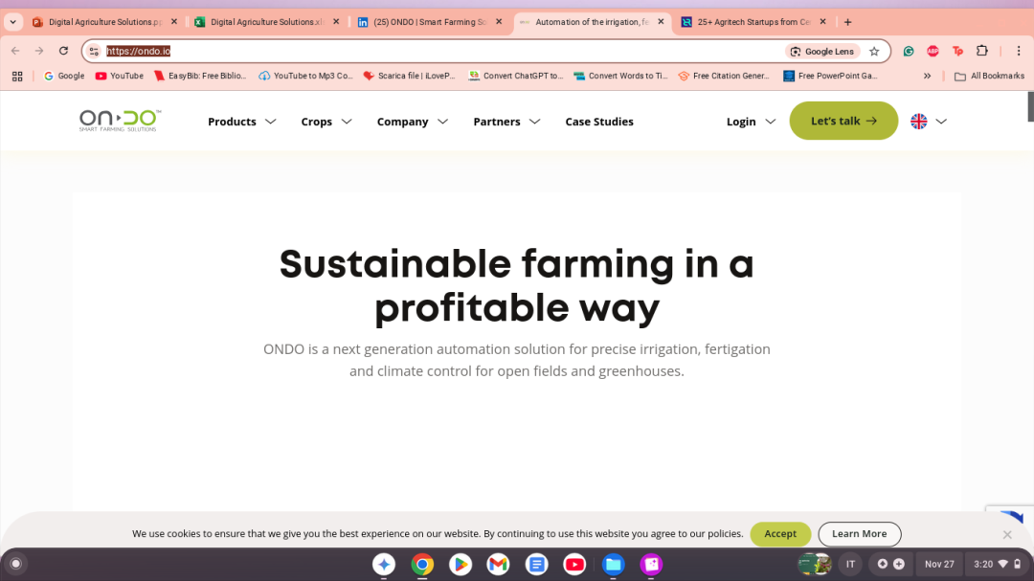
Task: Close the LinkedIn ONDO tab
Action: point(499,22)
